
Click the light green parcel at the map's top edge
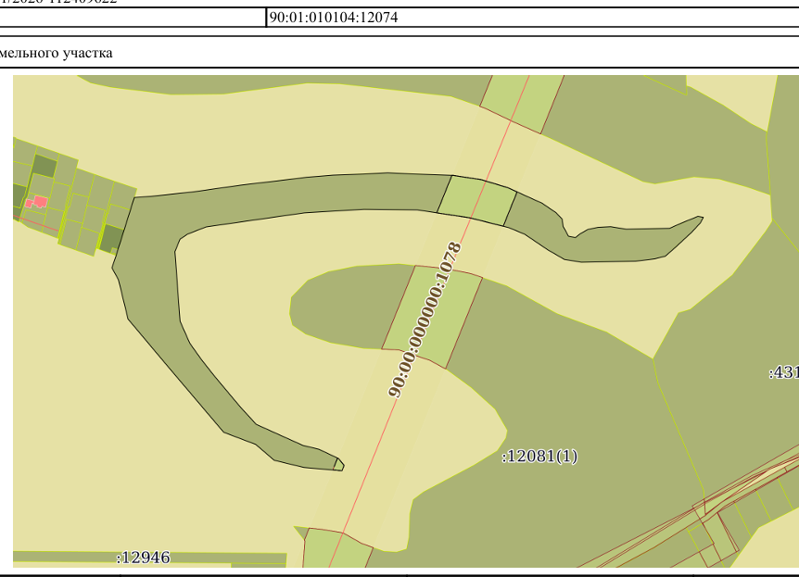tap(522, 104)
